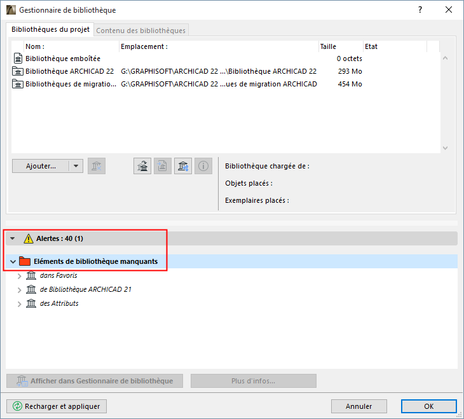Image resolution: width=464 pixels, height=419 pixels.
Task: Select the dans Favoris tree item
Action: pos(58,275)
